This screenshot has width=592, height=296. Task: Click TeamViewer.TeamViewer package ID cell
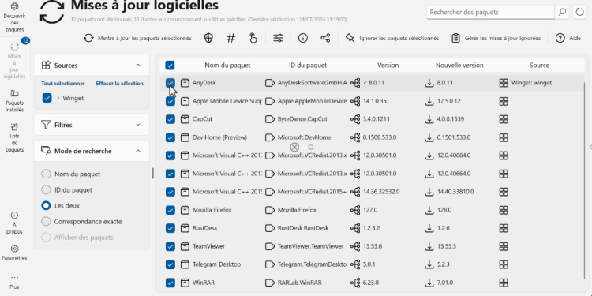pyautogui.click(x=310, y=246)
